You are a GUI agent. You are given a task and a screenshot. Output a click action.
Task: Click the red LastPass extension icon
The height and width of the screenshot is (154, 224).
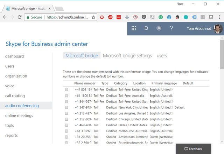coord(119,17)
